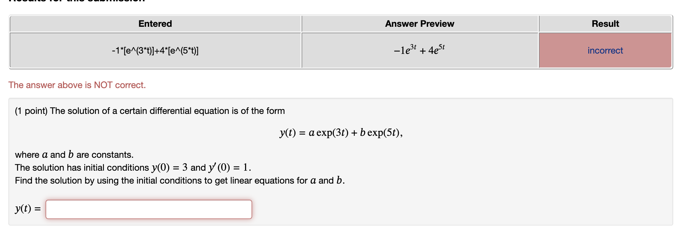Click the displayed equation y(t) = a exp(3t) + b exp(5t)

340,132
